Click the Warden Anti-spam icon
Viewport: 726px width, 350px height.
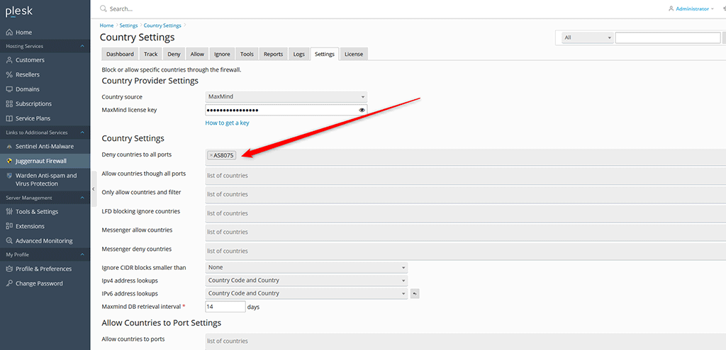9,176
